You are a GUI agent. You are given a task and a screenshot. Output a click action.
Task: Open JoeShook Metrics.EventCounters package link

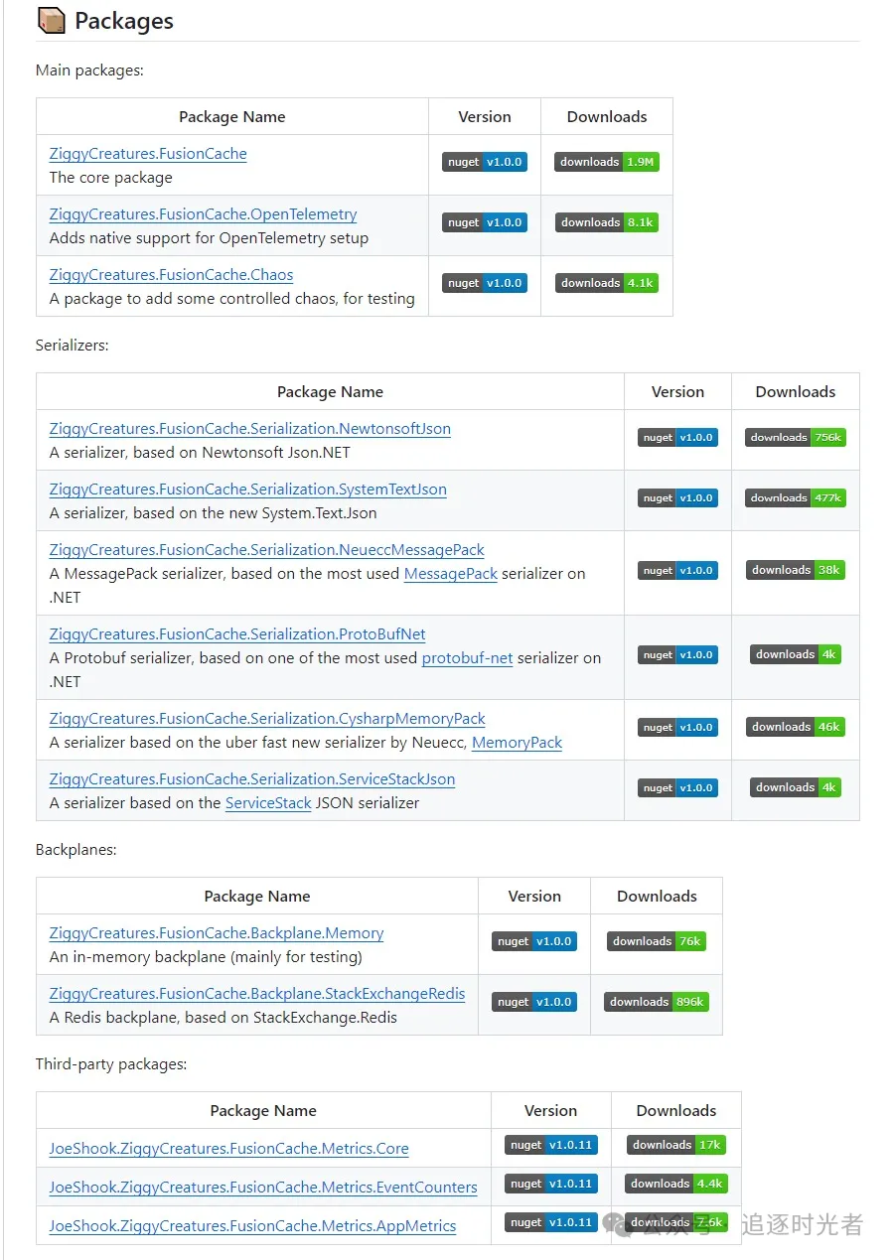click(x=262, y=1188)
